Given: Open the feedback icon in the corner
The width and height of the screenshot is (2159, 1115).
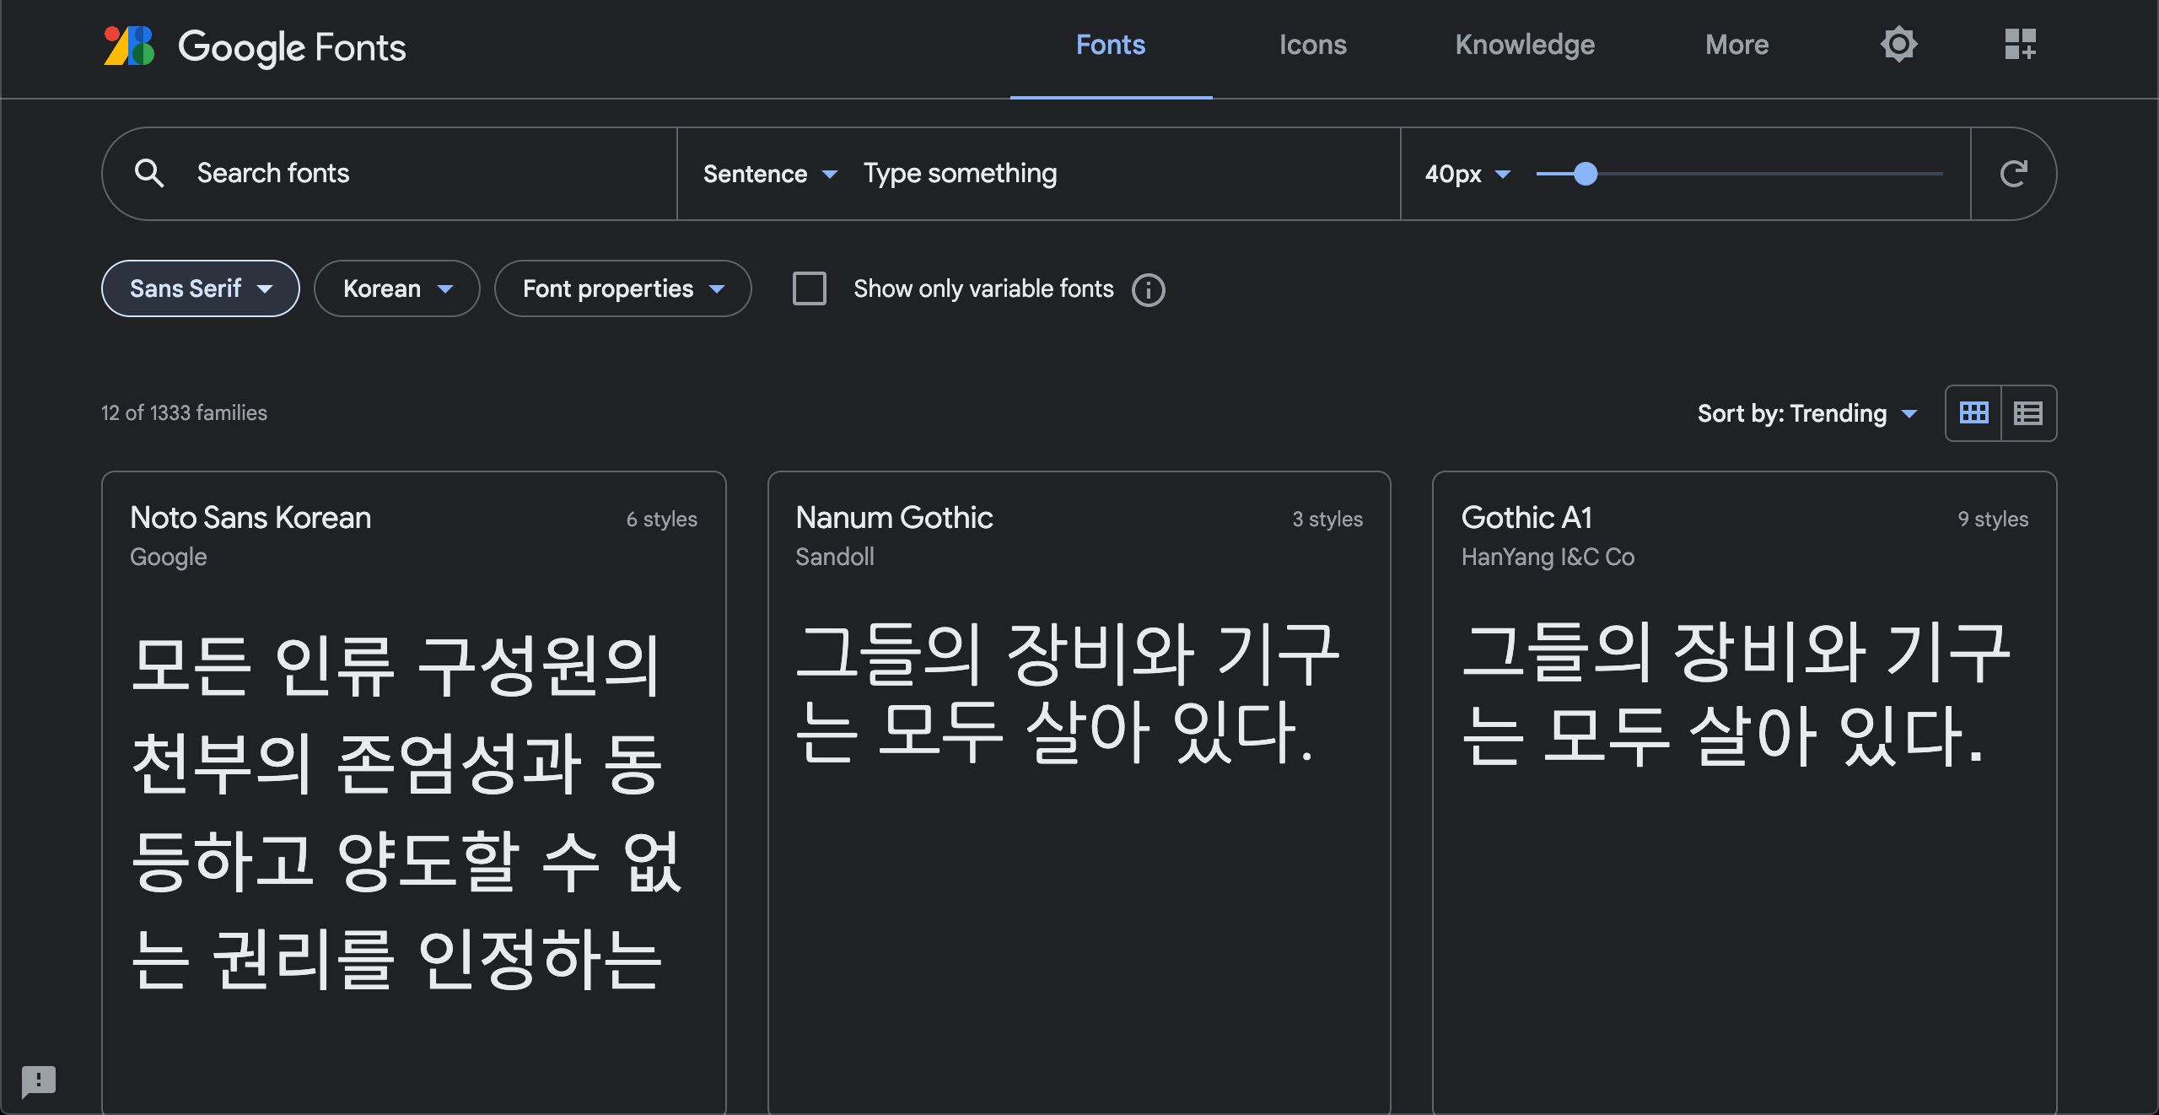Looking at the screenshot, I should click(x=39, y=1080).
